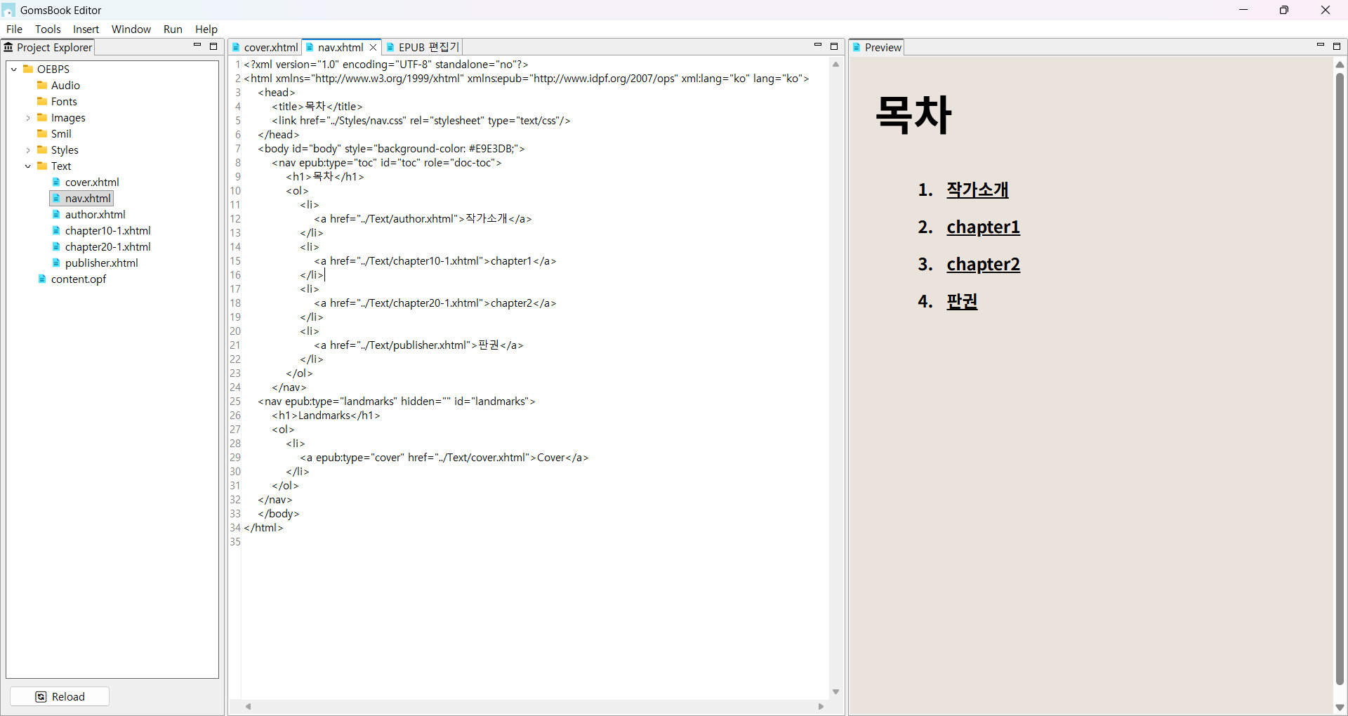Open the Tools menu
1348x716 pixels.
[x=48, y=29]
